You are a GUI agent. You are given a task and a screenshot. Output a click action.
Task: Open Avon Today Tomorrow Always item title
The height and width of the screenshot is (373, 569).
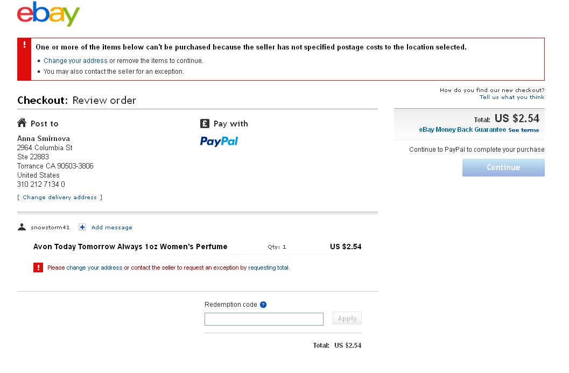130,247
